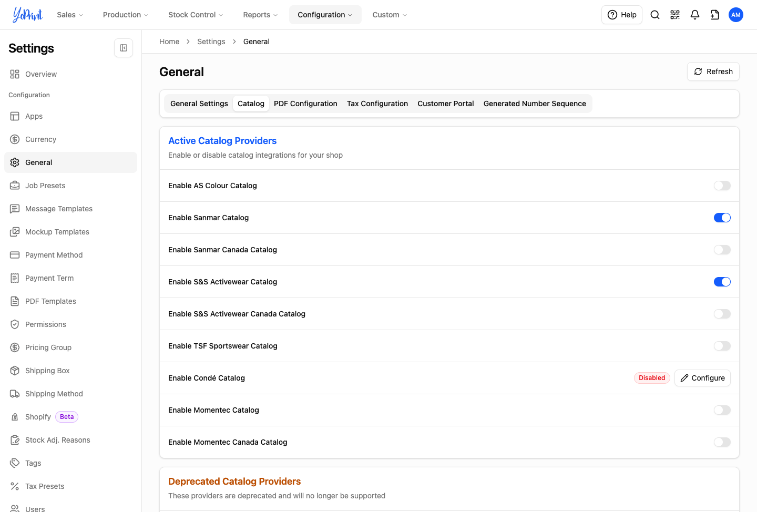
Task: Open the Reports dropdown menu
Action: (260, 15)
